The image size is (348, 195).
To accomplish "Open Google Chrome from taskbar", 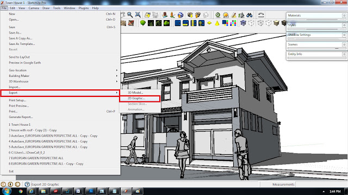I will [21, 191].
